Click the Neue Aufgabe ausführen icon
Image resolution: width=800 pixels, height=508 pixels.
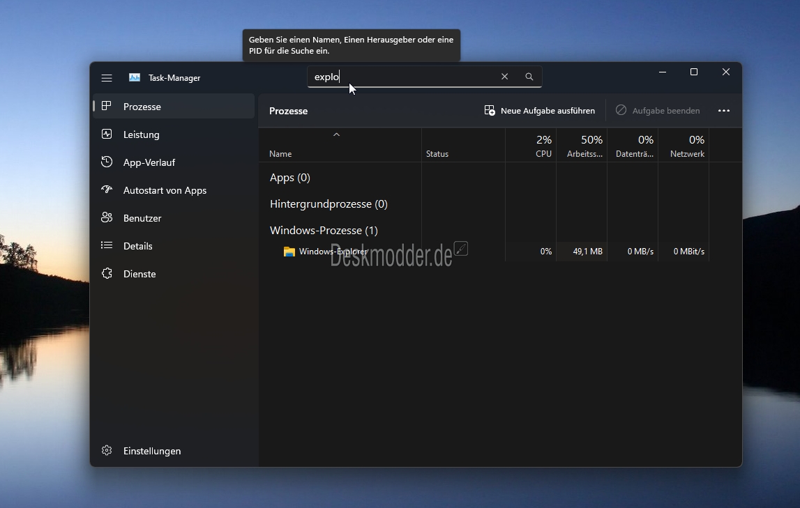coord(490,111)
